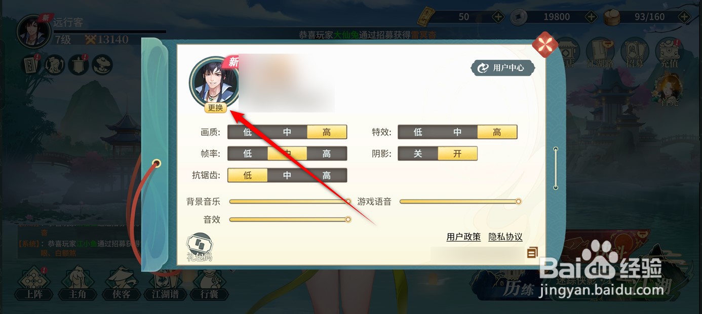Set 抗锯齿 anti-aliasing to 中
The height and width of the screenshot is (314, 702).
pyautogui.click(x=287, y=175)
